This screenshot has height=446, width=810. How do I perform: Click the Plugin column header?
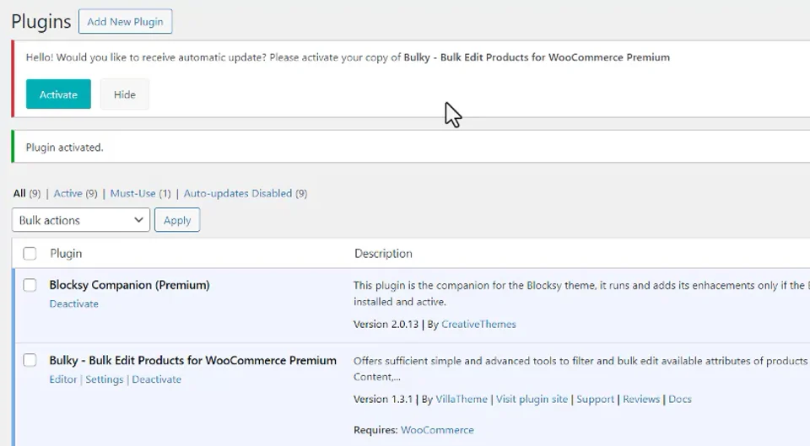(66, 254)
